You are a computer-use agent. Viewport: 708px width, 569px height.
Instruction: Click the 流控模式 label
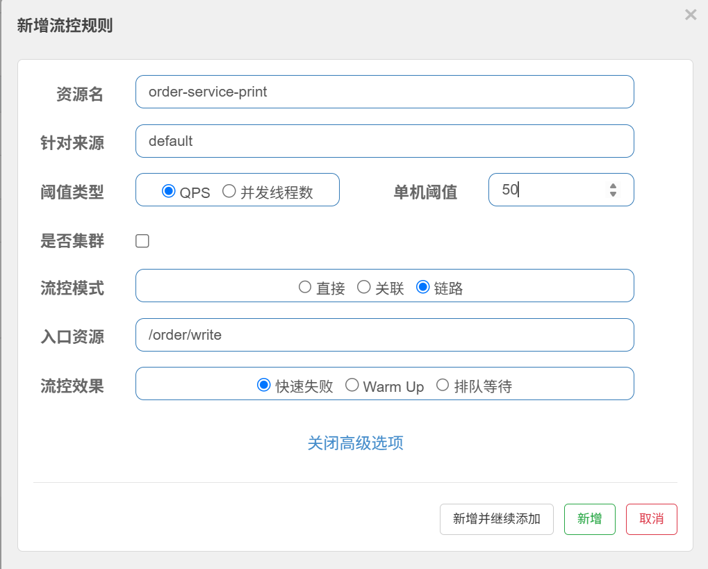point(72,288)
